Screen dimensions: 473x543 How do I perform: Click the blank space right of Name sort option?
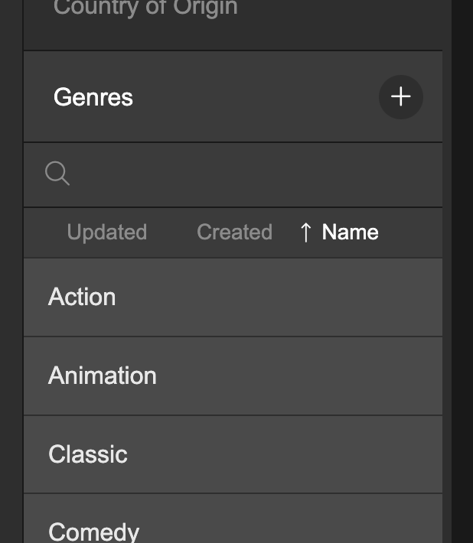pyautogui.click(x=410, y=232)
